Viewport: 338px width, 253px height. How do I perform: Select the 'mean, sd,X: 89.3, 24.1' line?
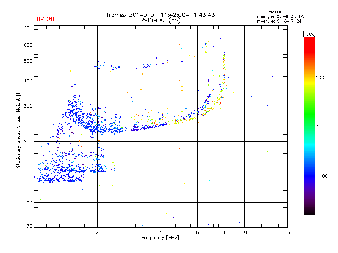(x=281, y=21)
